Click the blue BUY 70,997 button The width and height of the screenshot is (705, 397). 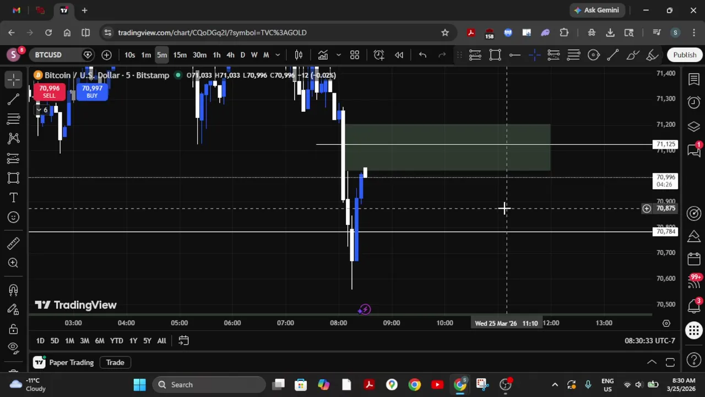tap(92, 92)
